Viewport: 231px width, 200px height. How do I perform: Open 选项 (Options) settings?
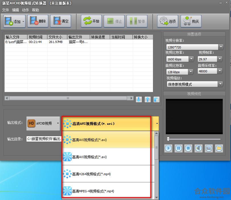click(x=168, y=21)
